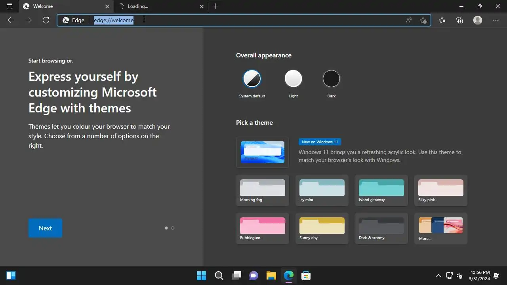The image size is (507, 285).
Task: Pick the Morning fog theme
Action: tap(263, 190)
